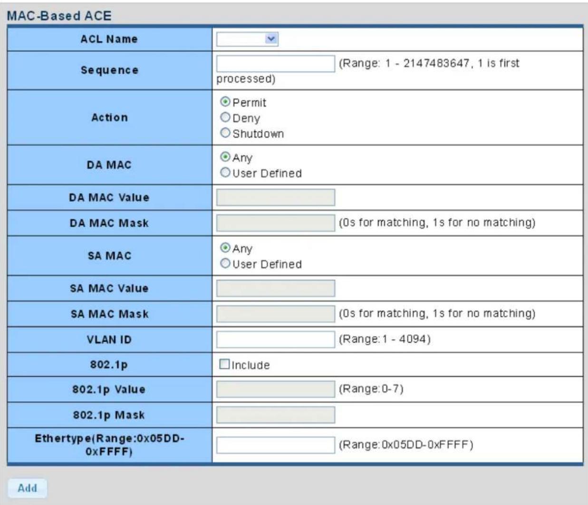Click the '(Range:0-7)' hint text
The width and height of the screenshot is (588, 505).
tap(371, 389)
